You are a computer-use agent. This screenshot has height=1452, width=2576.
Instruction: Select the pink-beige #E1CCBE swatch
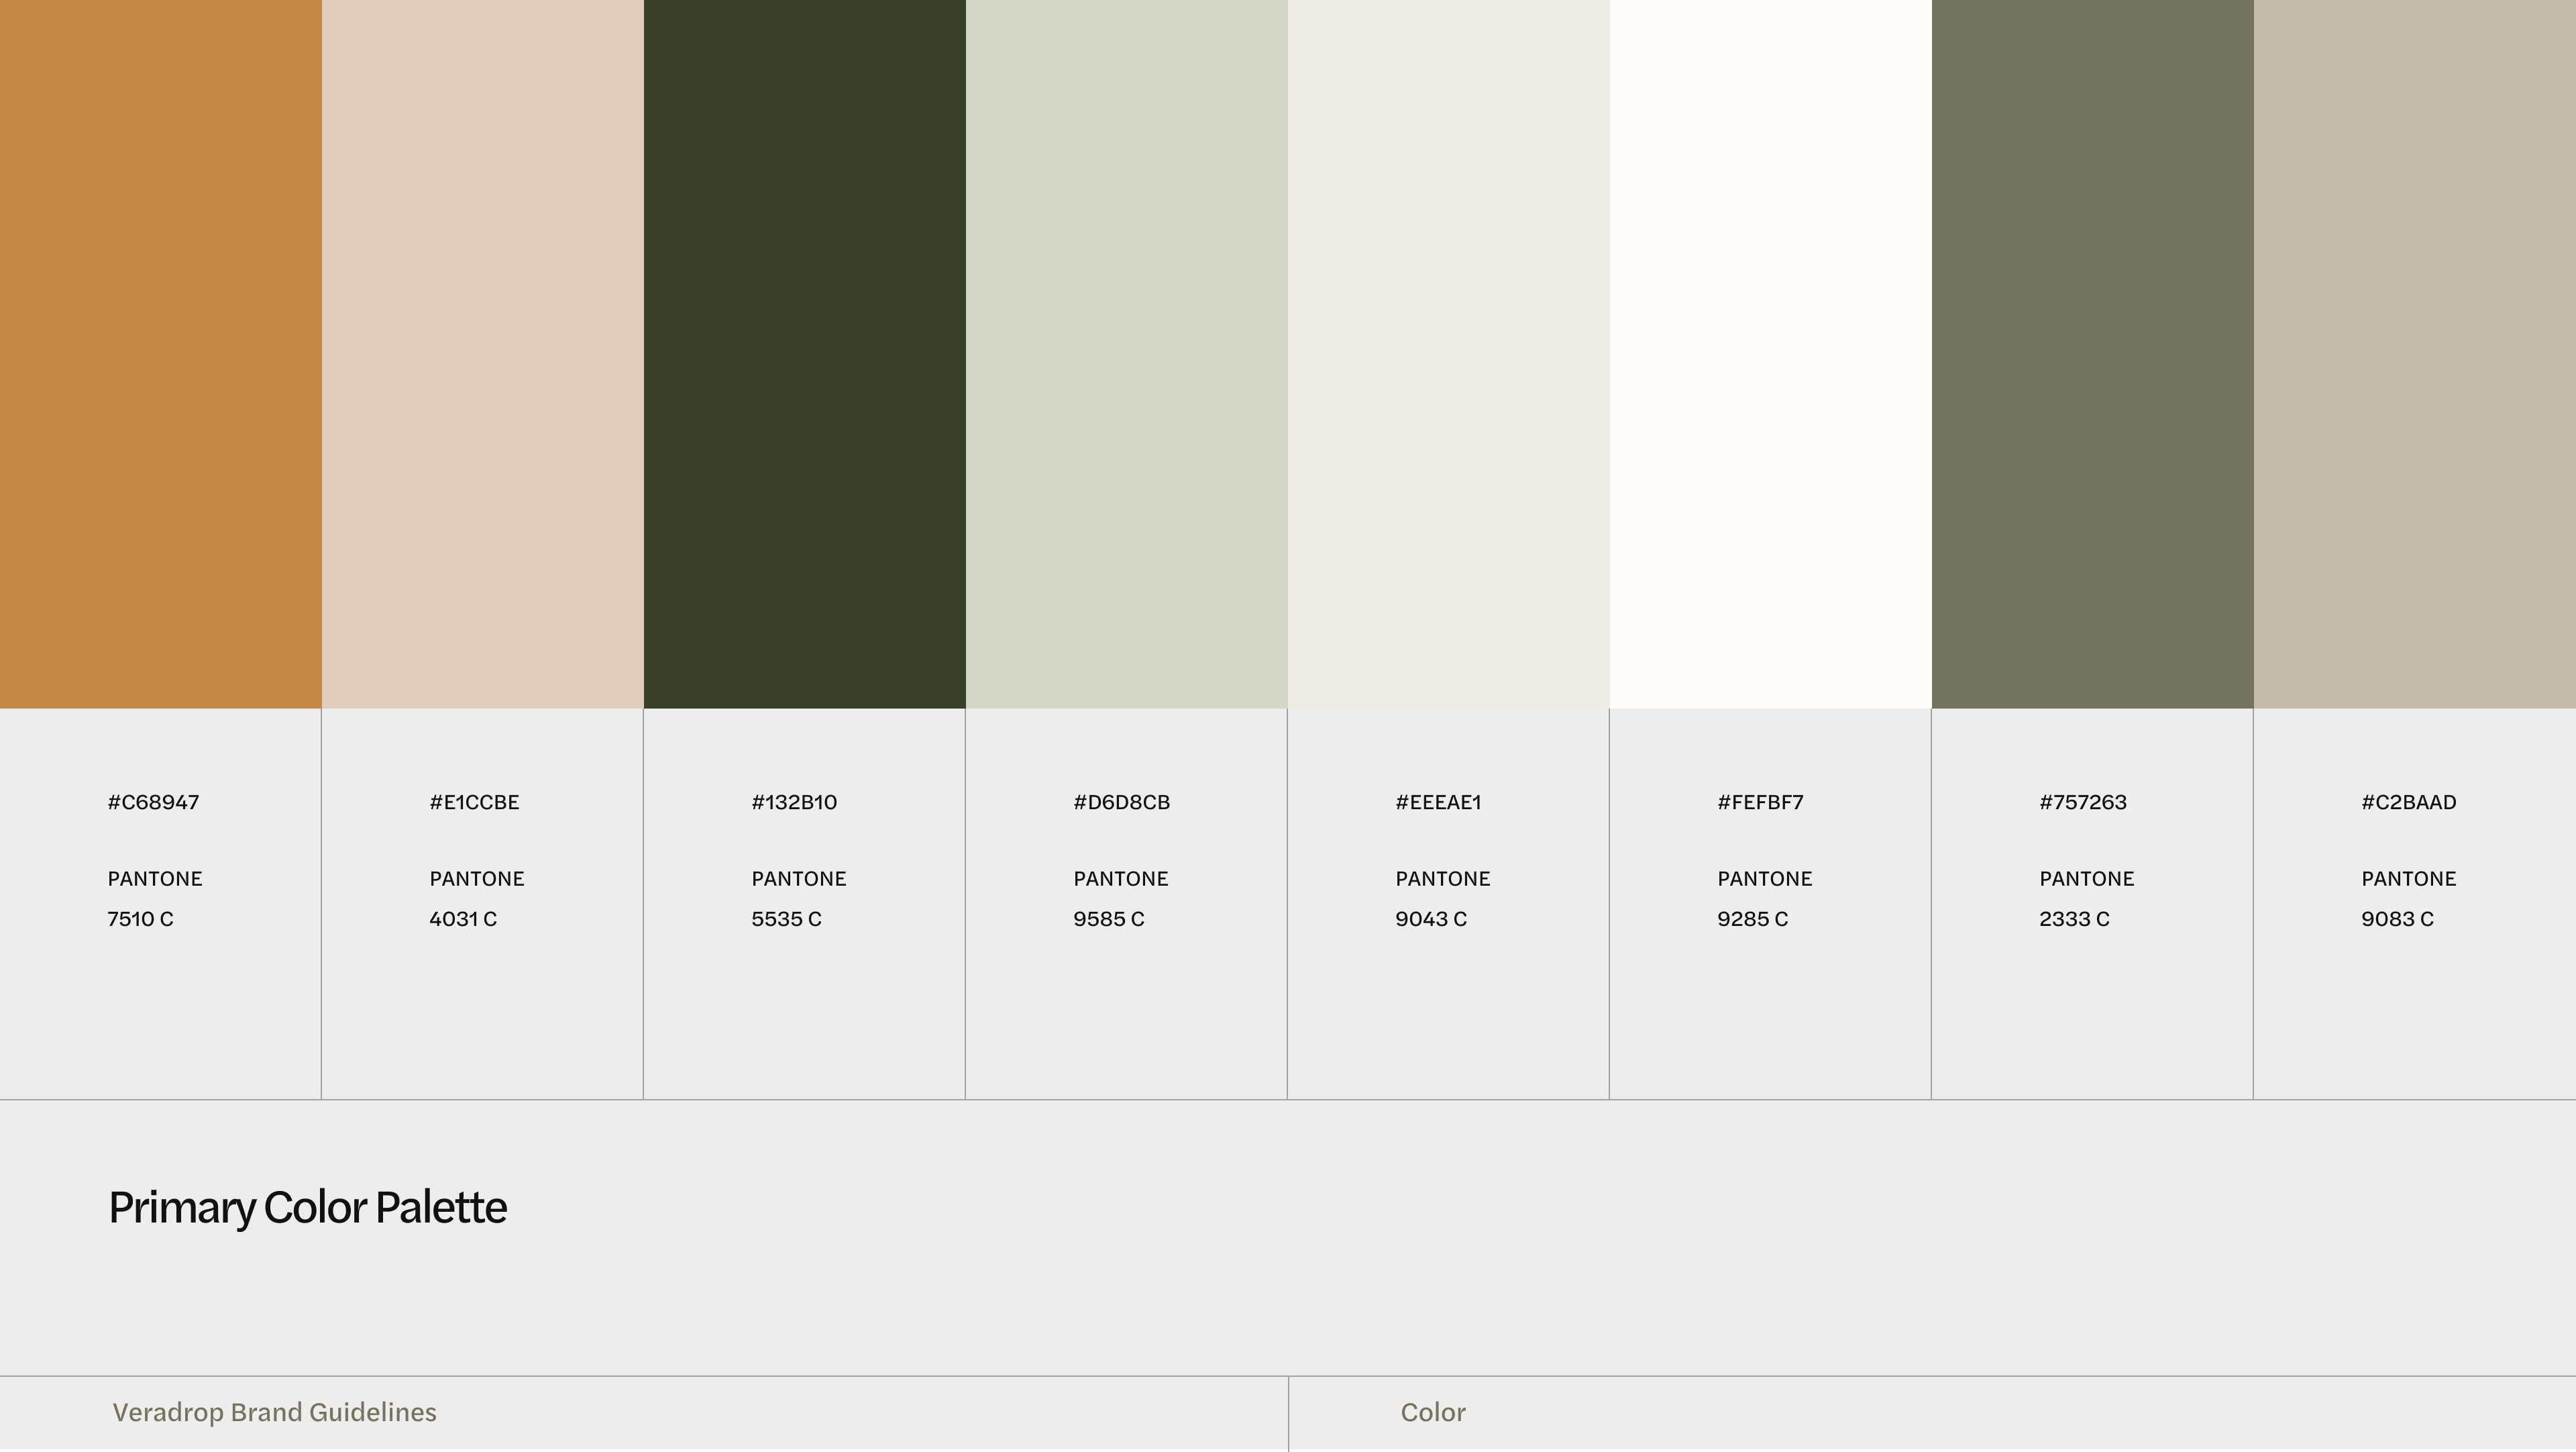(x=482, y=354)
